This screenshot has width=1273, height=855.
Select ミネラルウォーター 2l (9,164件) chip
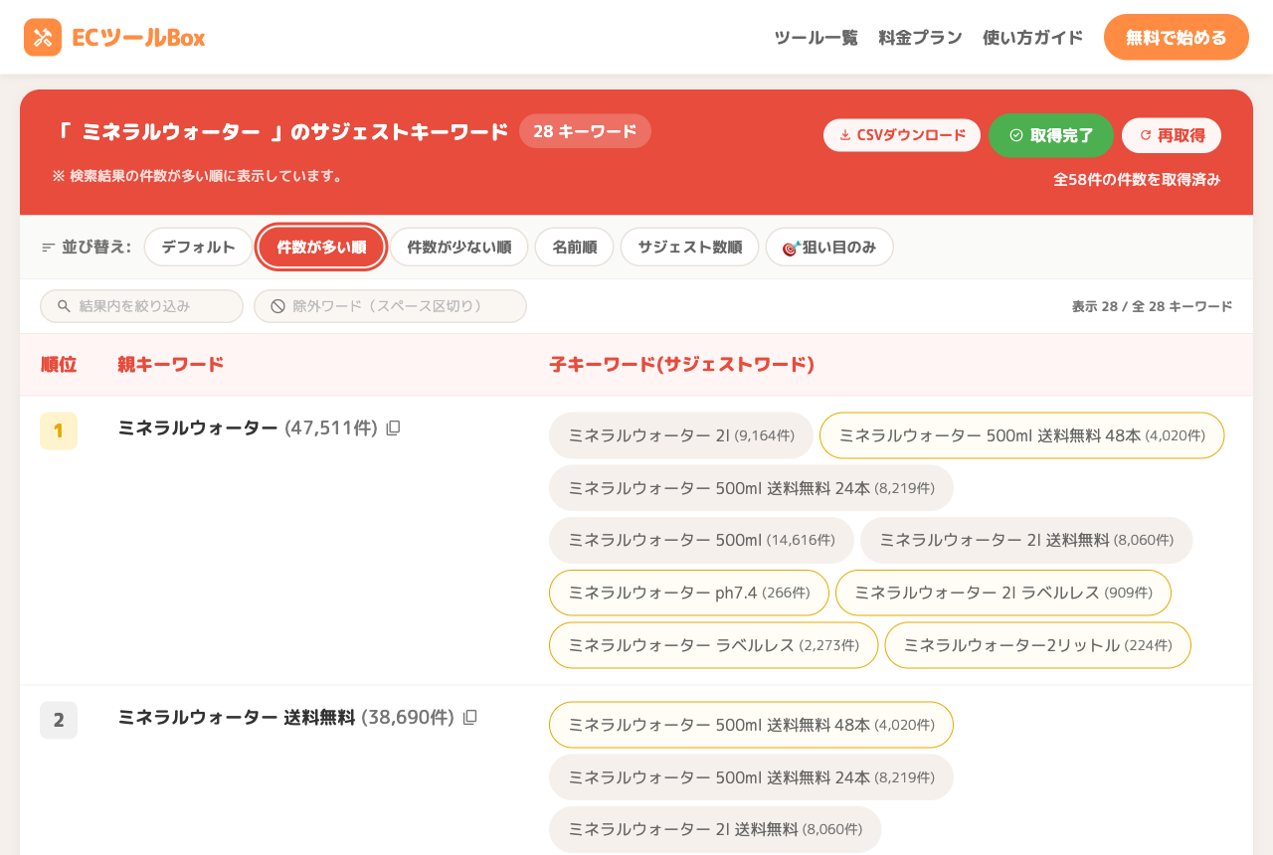[681, 435]
